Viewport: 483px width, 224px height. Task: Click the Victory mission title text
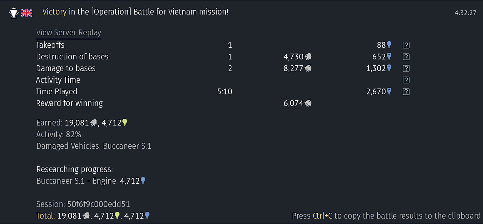(136, 12)
